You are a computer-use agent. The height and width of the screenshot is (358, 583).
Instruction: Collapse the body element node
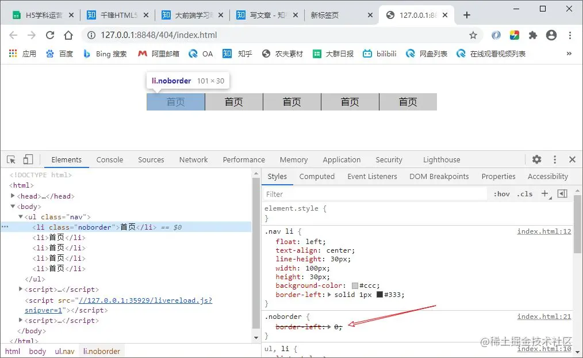click(x=13, y=206)
